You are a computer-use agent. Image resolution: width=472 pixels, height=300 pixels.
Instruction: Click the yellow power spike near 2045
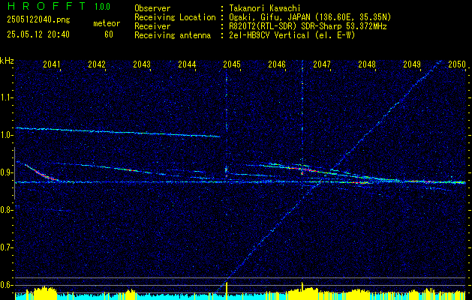pos(227,291)
